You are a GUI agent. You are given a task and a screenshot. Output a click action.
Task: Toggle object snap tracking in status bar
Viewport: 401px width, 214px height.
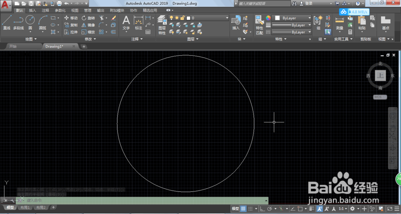[x=293, y=208]
